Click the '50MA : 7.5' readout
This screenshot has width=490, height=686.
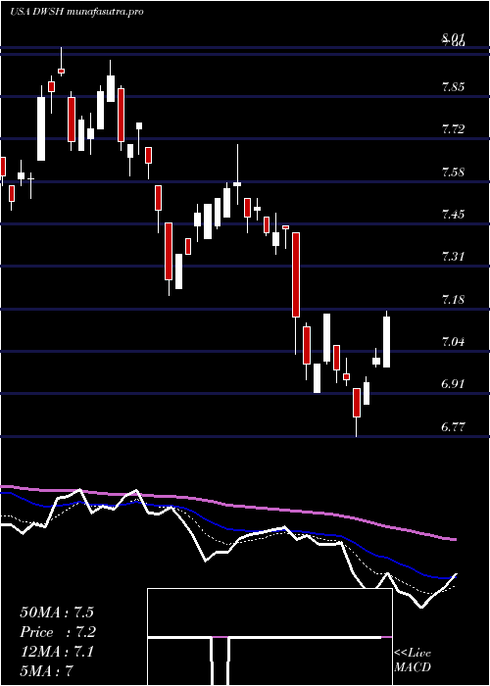point(57,612)
